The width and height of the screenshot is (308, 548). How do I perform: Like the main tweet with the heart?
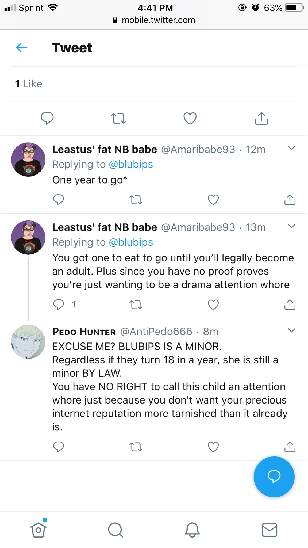point(190,118)
